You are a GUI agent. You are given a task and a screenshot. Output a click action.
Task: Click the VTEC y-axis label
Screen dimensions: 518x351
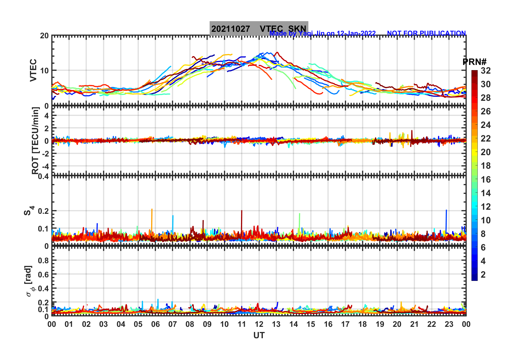pyautogui.click(x=33, y=70)
